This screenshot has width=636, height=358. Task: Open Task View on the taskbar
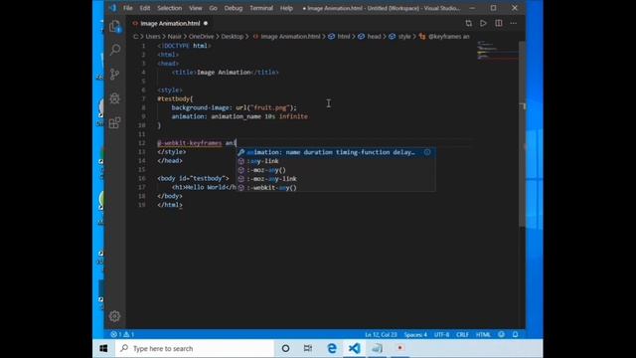click(x=308, y=348)
